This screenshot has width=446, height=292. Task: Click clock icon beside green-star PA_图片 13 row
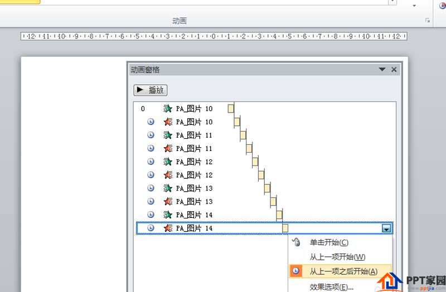[x=151, y=188]
